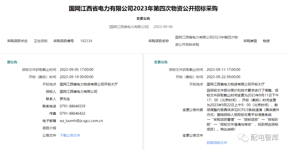Click the status value 正在招标

click(x=41, y=41)
